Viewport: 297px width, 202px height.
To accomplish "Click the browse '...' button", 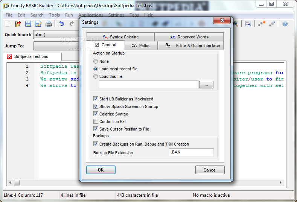I will pos(206,85).
